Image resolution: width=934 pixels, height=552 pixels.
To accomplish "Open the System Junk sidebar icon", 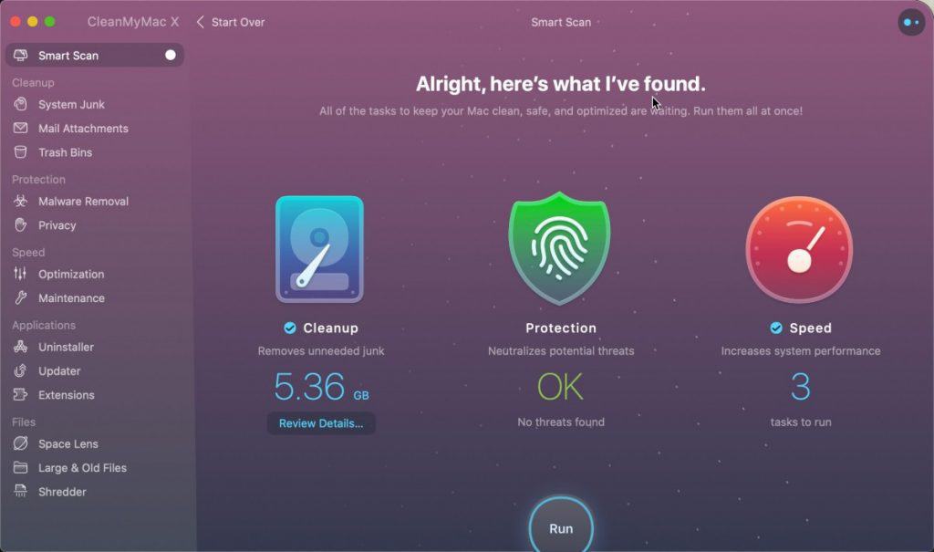I will (x=20, y=104).
